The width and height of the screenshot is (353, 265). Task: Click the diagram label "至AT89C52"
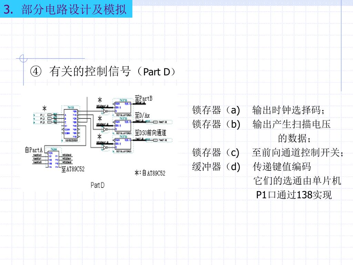click(73, 169)
